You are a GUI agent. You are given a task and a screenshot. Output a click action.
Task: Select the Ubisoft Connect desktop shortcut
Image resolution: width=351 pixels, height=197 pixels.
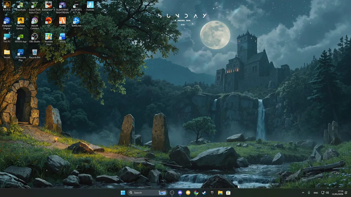[35, 24]
